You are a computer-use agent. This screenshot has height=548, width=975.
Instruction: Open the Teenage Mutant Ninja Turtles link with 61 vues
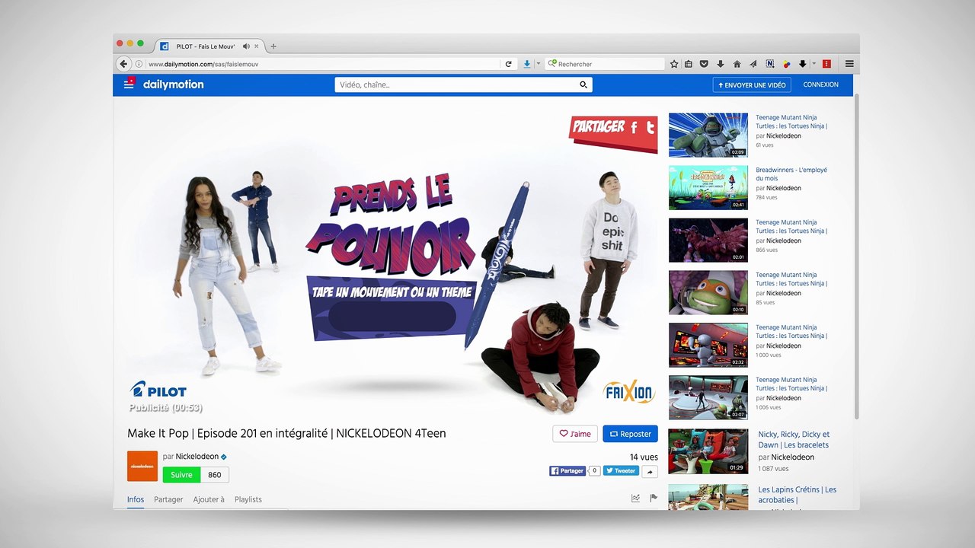pos(791,122)
